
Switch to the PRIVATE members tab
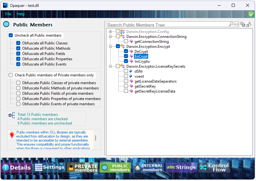83,167
